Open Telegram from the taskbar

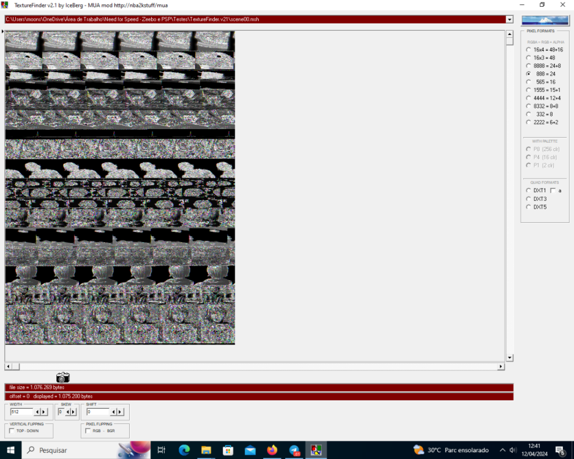(294, 450)
